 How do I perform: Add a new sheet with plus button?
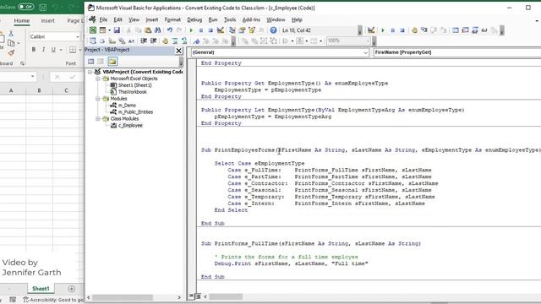[71, 289]
